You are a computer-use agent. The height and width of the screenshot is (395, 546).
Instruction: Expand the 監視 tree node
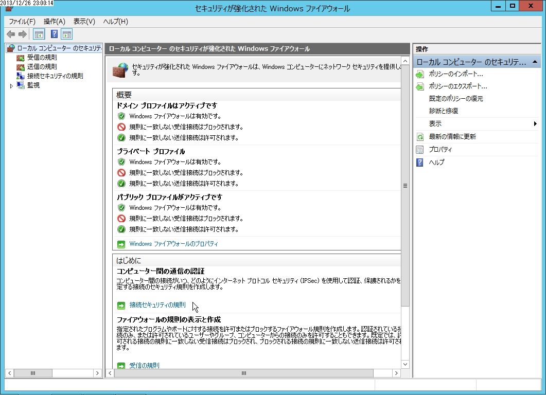(11, 85)
